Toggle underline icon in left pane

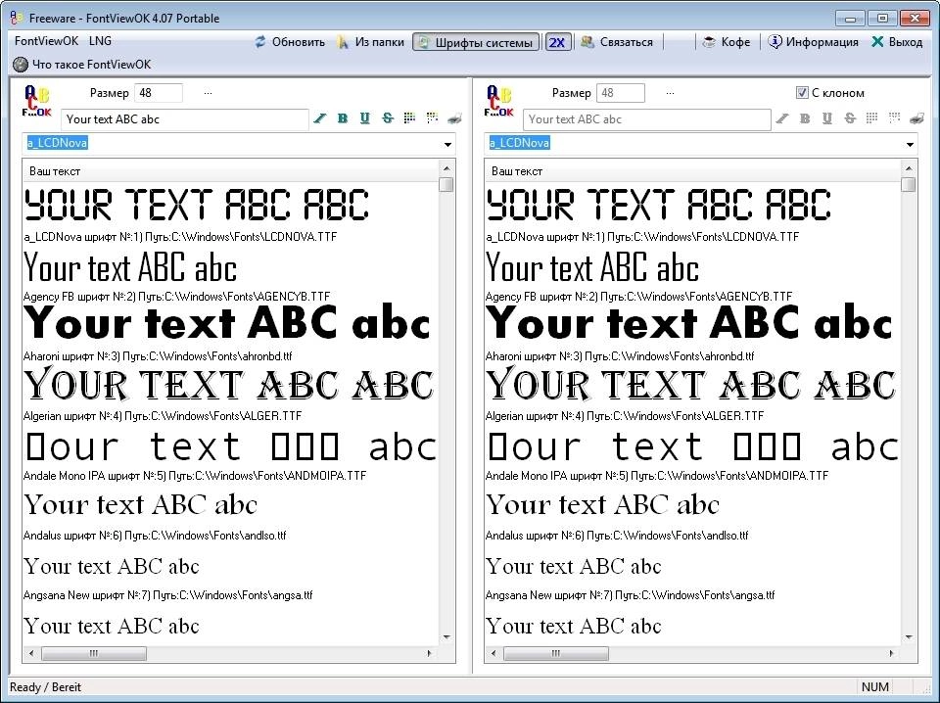[x=364, y=118]
